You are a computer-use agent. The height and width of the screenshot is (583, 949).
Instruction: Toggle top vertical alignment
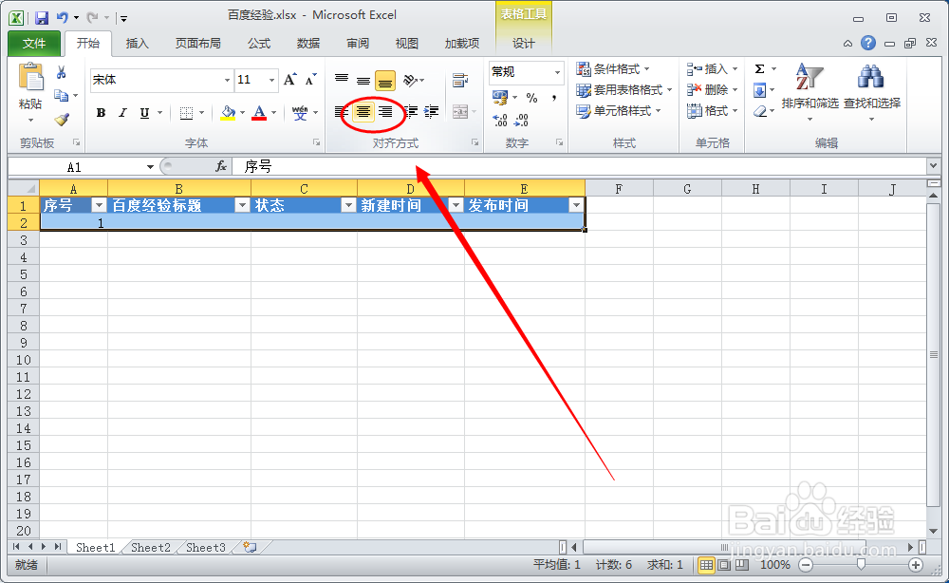pyautogui.click(x=342, y=80)
